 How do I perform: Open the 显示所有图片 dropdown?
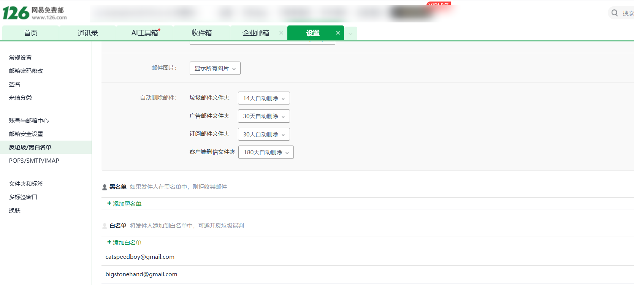215,68
